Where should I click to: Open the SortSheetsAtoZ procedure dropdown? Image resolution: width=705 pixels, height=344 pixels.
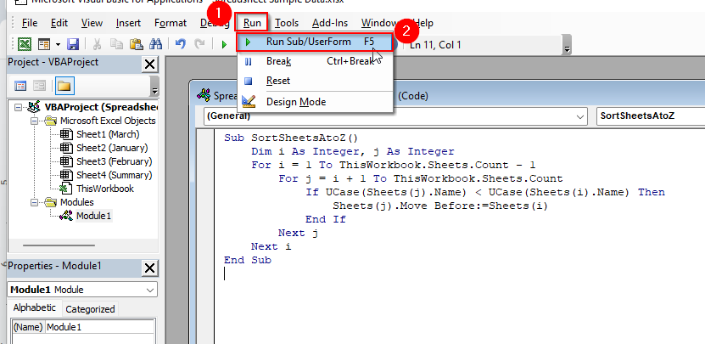(651, 116)
